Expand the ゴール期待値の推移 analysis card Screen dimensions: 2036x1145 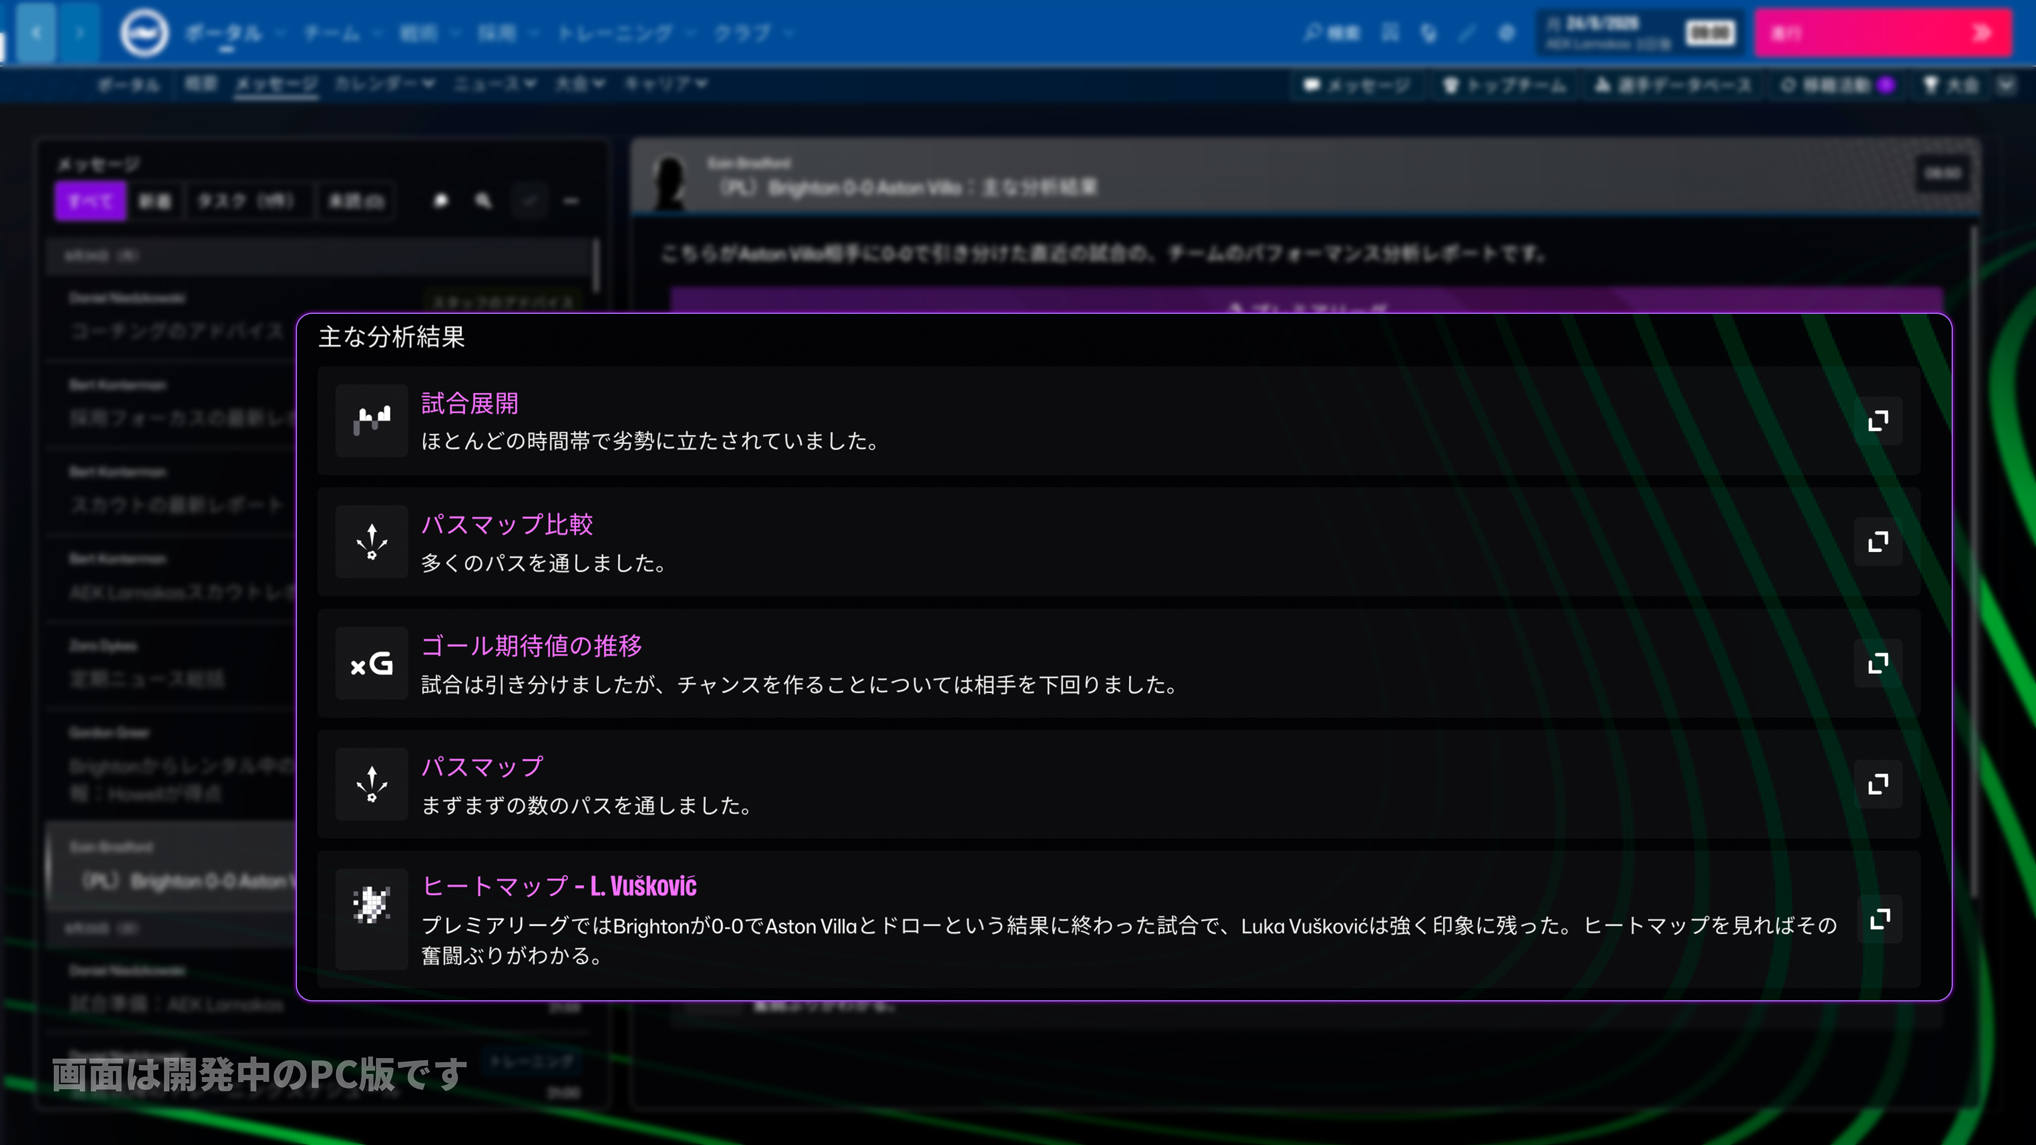click(1878, 663)
